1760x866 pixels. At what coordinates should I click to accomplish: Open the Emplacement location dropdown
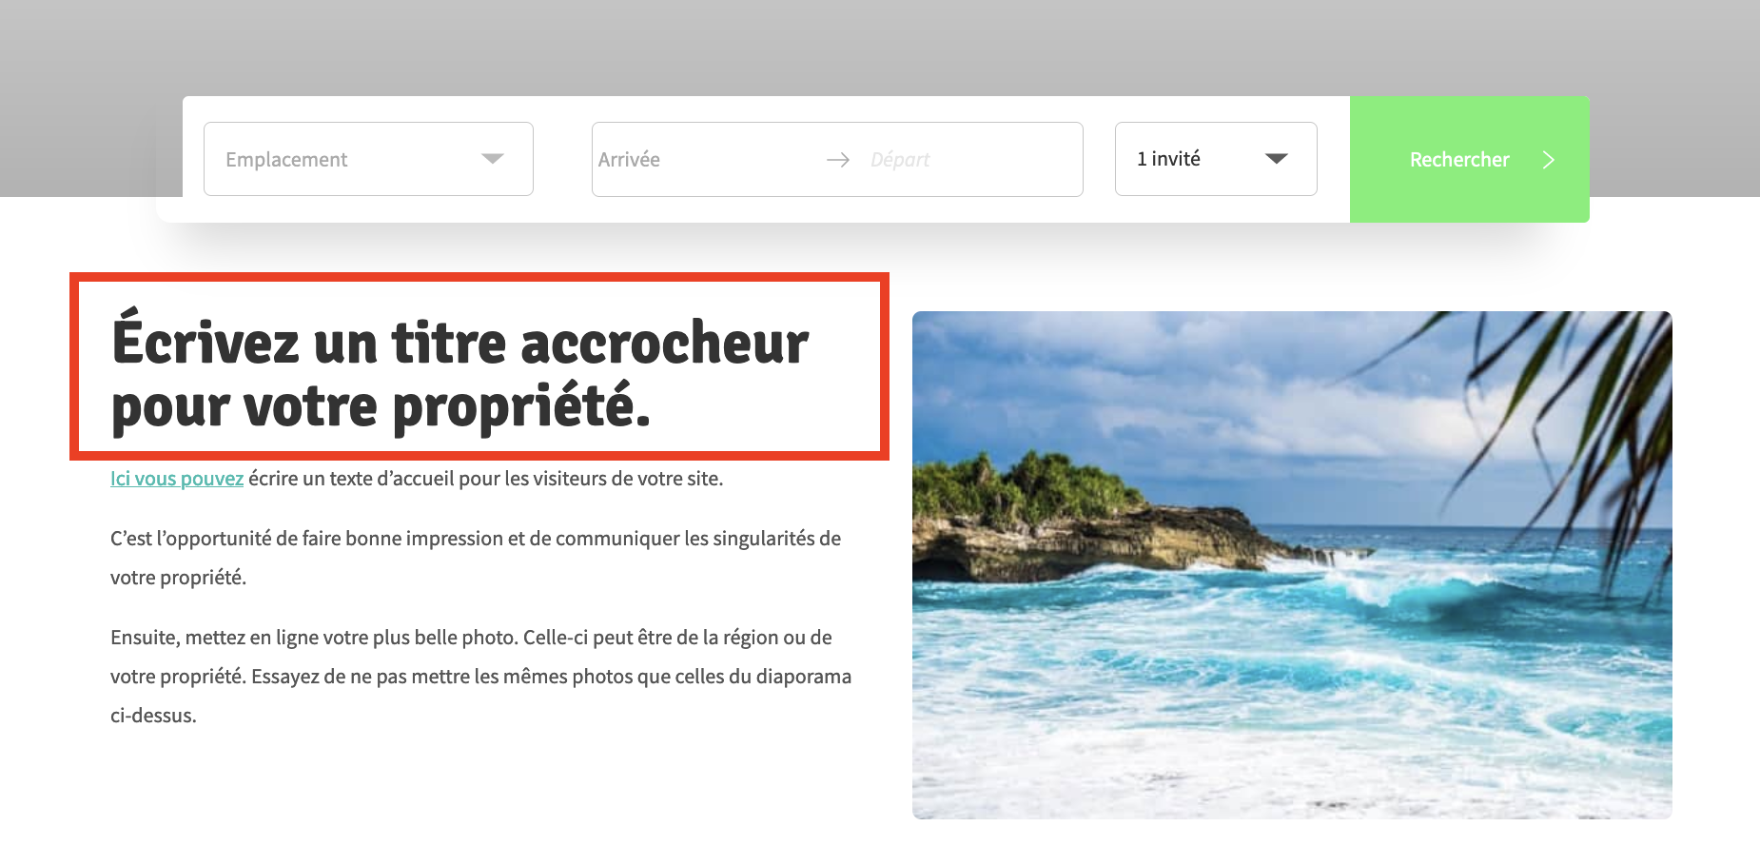coord(368,159)
